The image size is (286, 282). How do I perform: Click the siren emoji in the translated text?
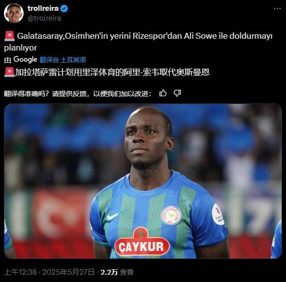[9, 73]
